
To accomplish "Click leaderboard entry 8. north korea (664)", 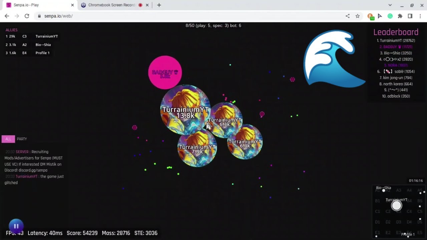I will pos(396,84).
